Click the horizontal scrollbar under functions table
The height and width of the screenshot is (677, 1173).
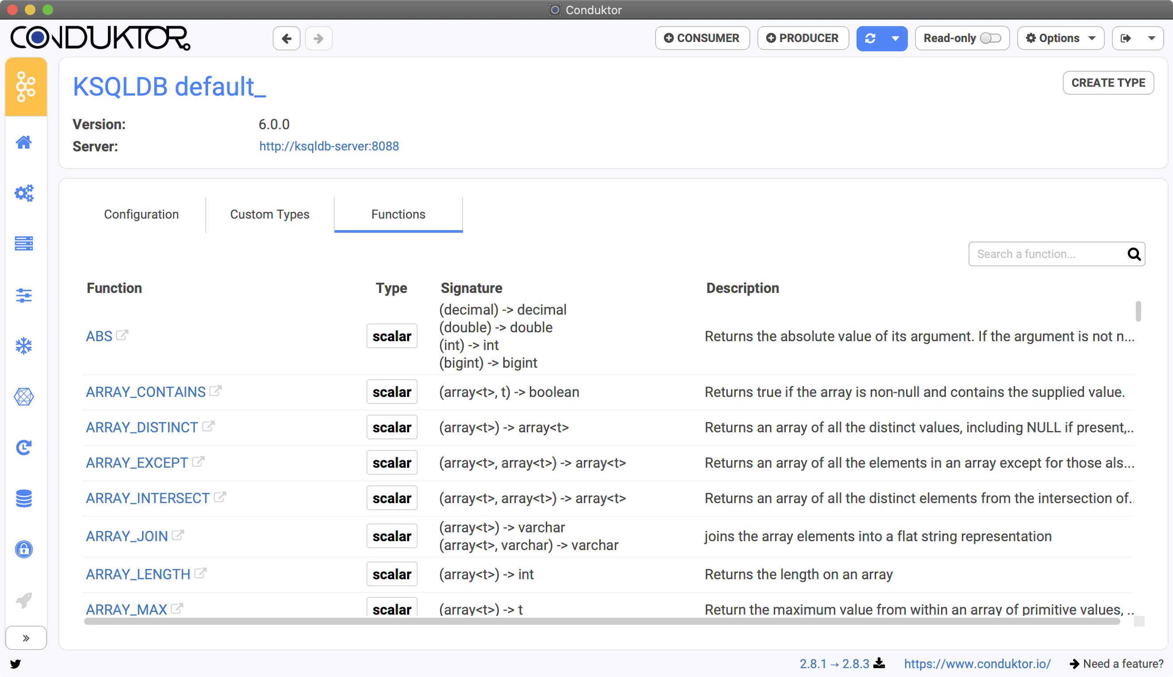pos(602,622)
